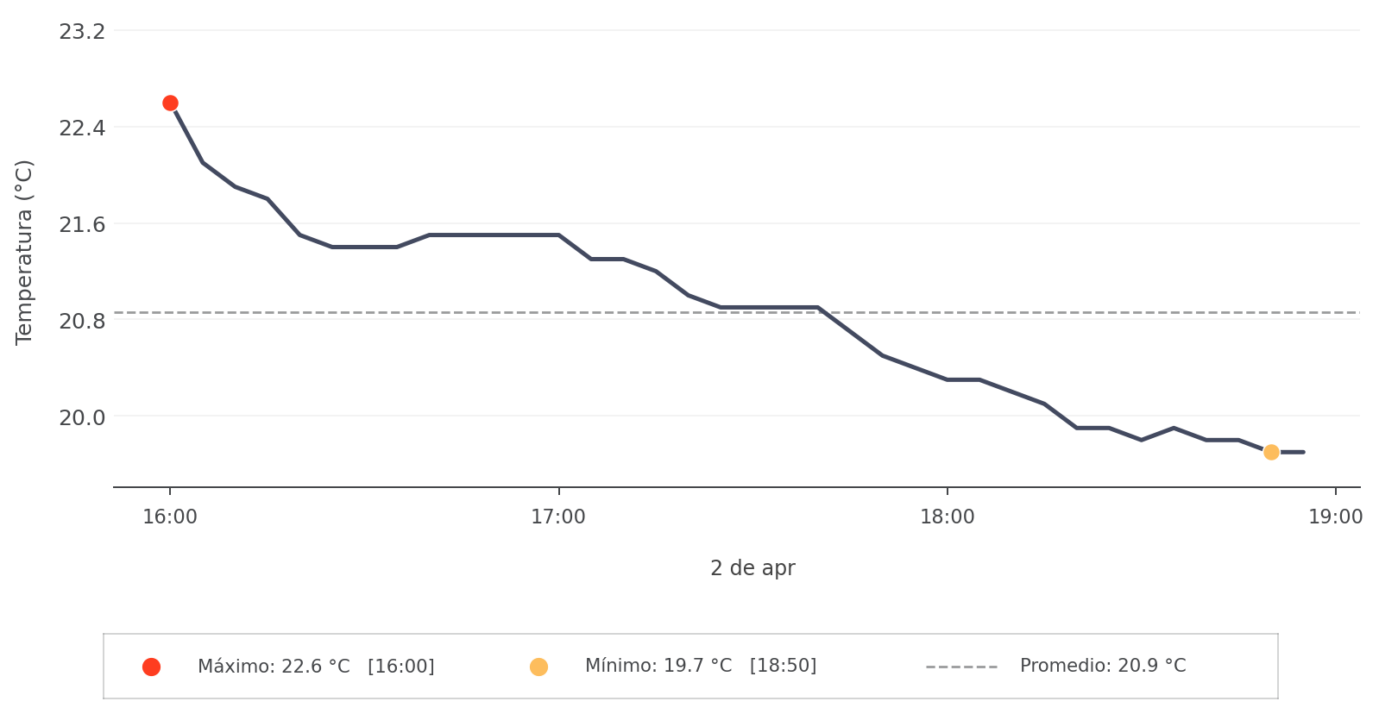Click the orange Mínimo legend dot

[538, 667]
